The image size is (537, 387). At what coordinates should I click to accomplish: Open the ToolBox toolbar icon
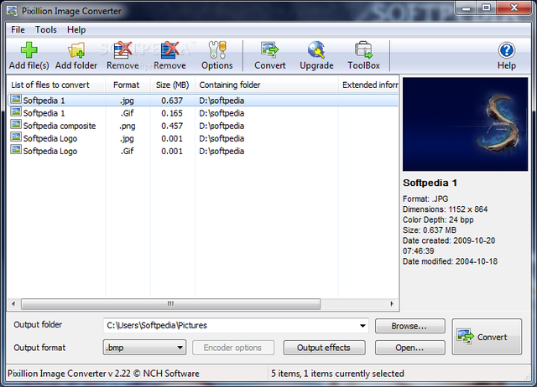[363, 50]
